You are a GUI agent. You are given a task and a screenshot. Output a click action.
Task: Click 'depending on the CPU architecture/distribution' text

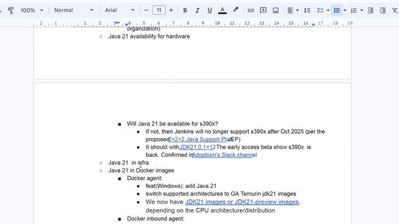click(210, 210)
